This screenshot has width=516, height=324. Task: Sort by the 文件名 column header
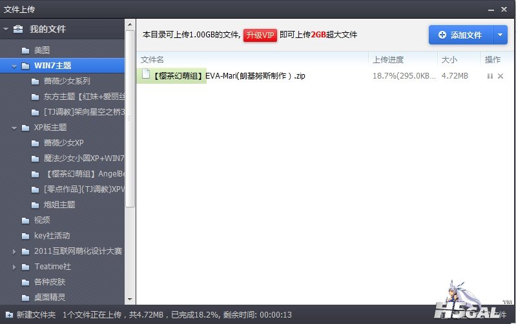tap(152, 59)
